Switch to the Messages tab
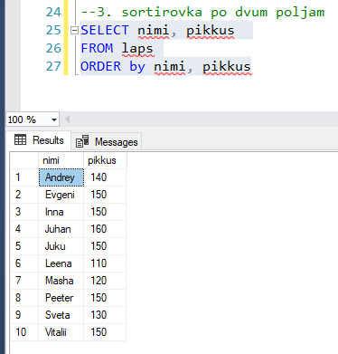338x354 pixels. click(x=107, y=141)
